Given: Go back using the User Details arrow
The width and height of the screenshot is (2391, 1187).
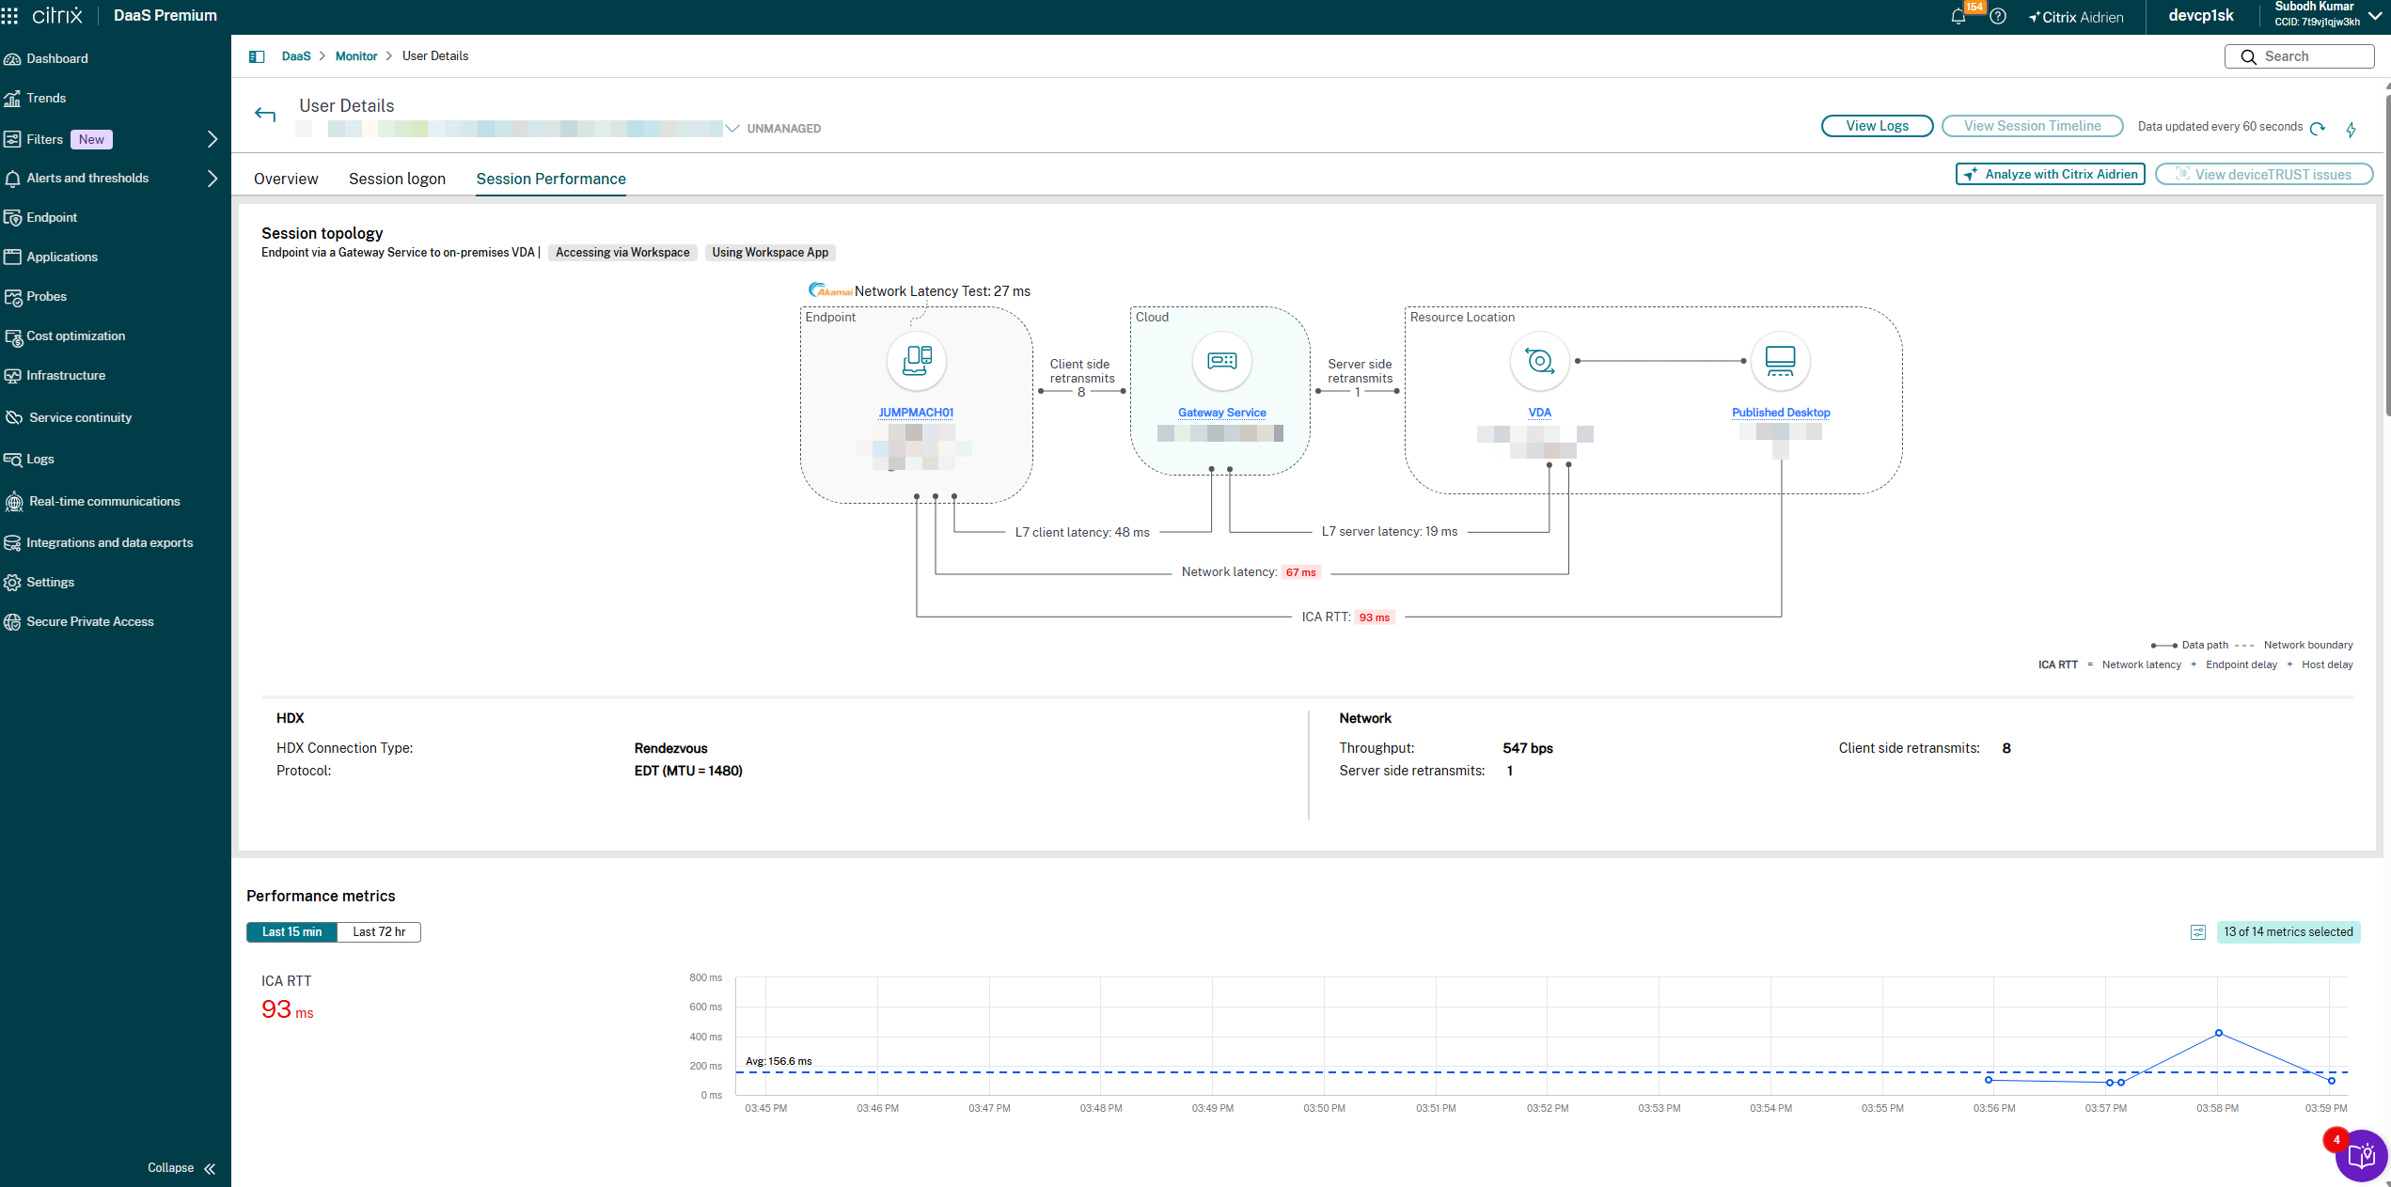Looking at the screenshot, I should click(265, 115).
